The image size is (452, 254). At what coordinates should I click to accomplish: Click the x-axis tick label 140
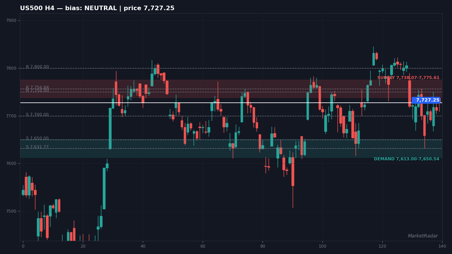(x=442, y=246)
